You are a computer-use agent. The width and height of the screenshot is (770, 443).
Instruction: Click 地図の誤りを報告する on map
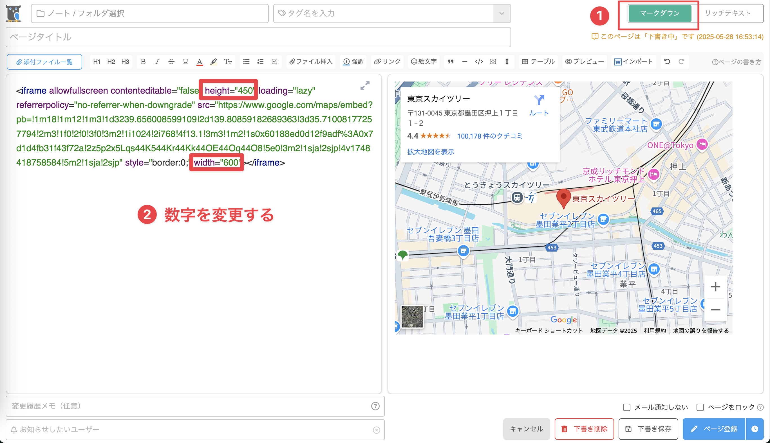(701, 331)
